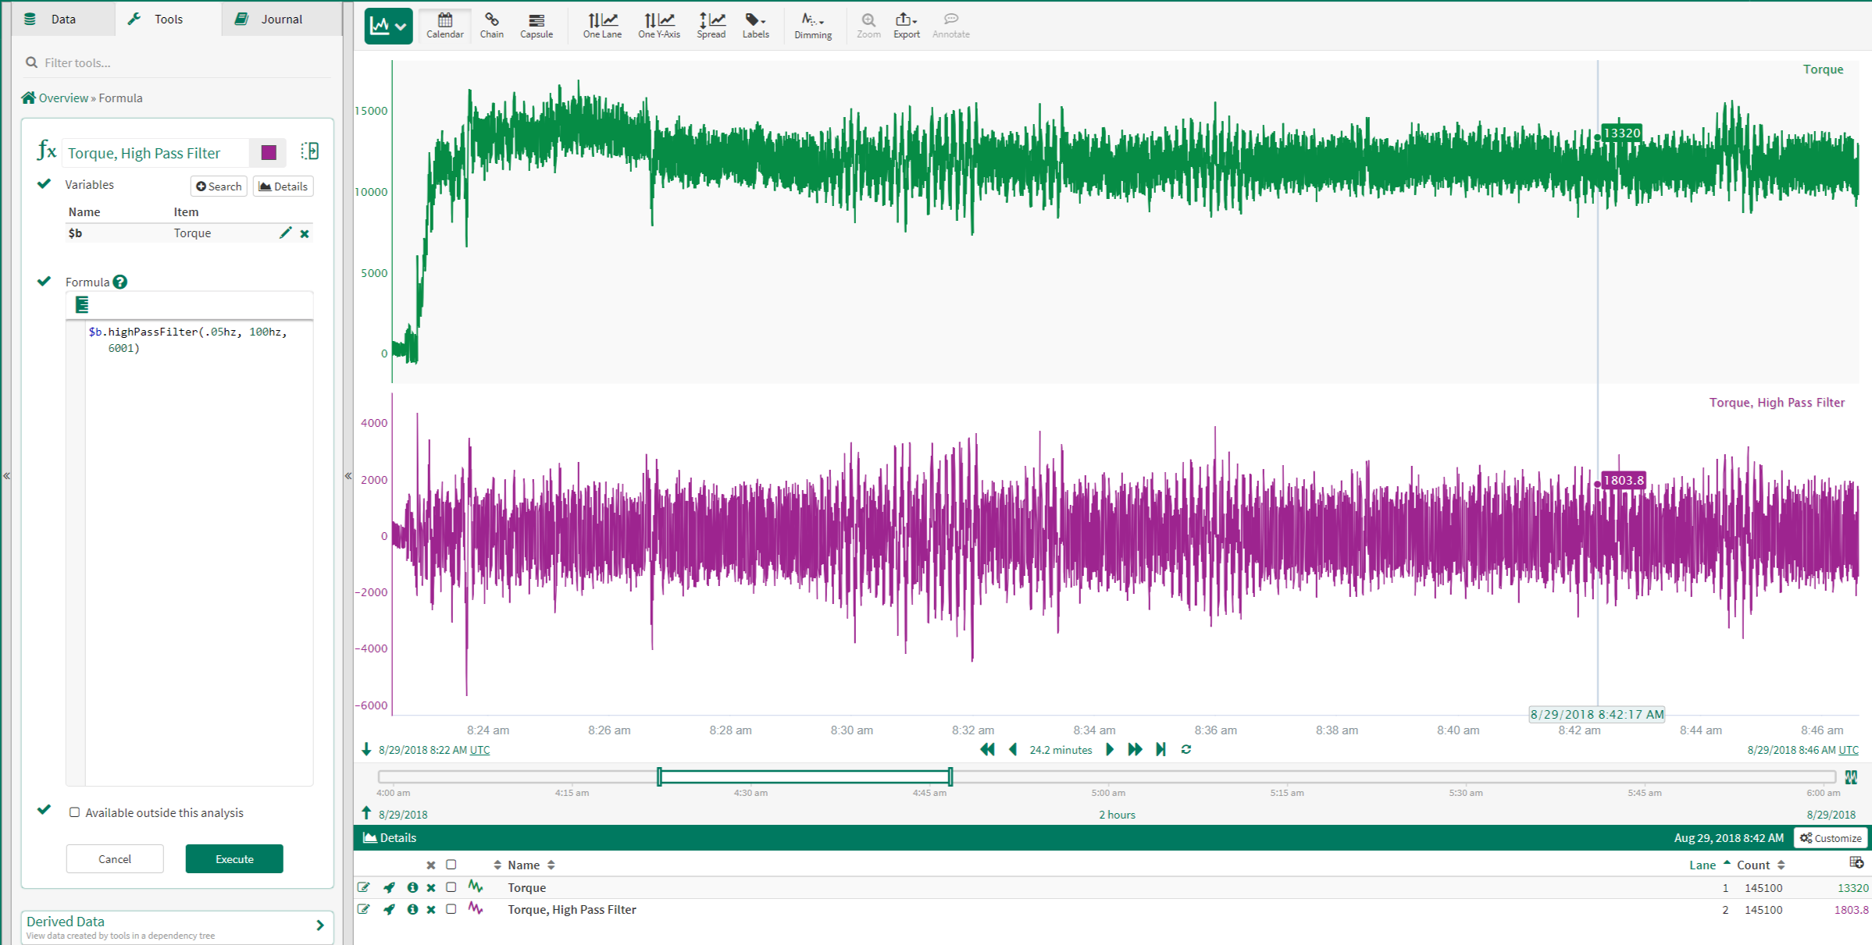
Task: Add an Annotate comment
Action: click(x=950, y=25)
